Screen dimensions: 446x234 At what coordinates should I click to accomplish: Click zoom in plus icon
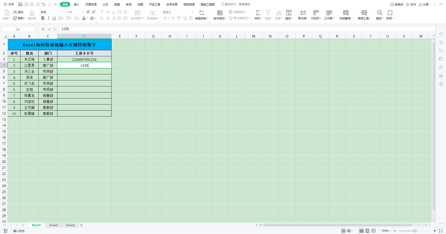click(x=435, y=231)
